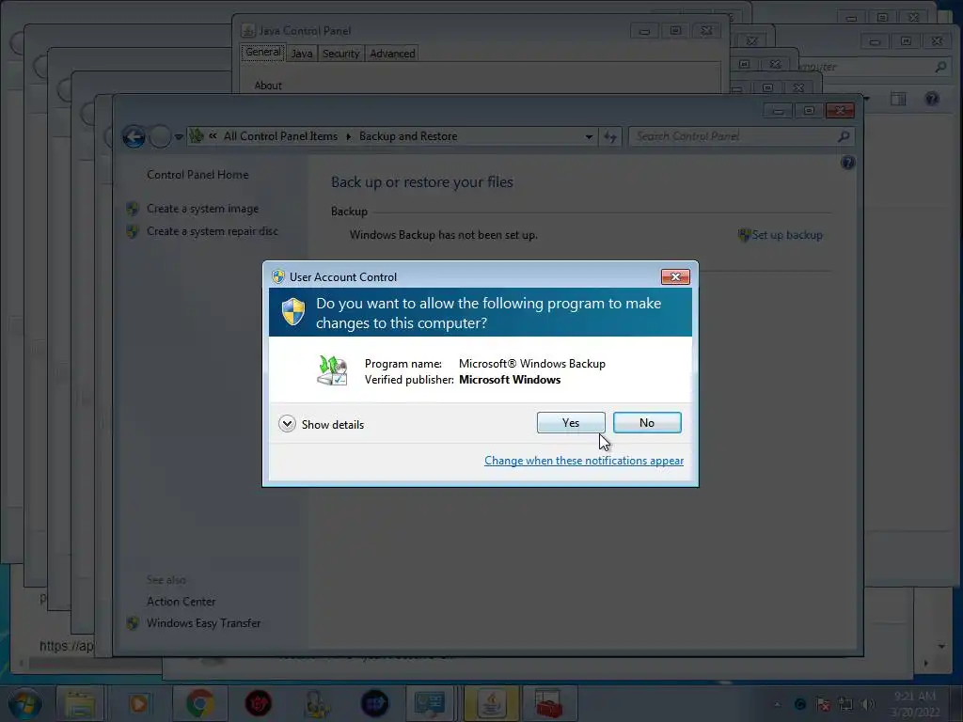
Task: Open address bar history dropdown
Action: 589,136
